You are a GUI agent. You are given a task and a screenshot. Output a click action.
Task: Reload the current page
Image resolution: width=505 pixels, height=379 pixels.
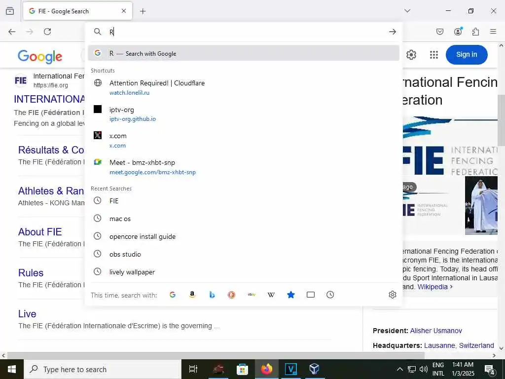(x=47, y=32)
